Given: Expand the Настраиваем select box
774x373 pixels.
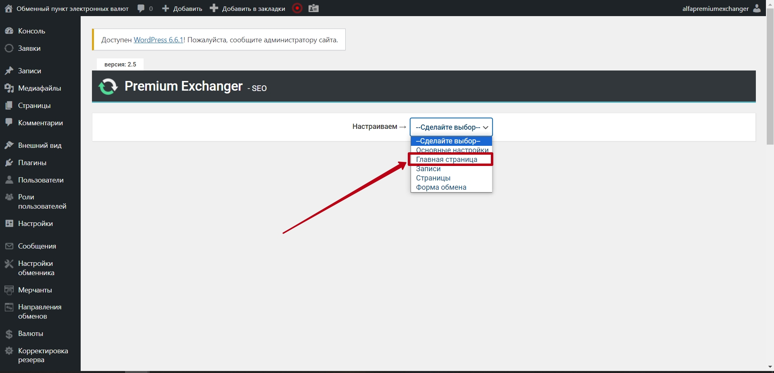Looking at the screenshot, I should 451,127.
